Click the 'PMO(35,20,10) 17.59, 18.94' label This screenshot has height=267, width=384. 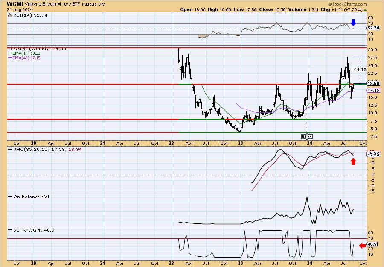coord(47,149)
